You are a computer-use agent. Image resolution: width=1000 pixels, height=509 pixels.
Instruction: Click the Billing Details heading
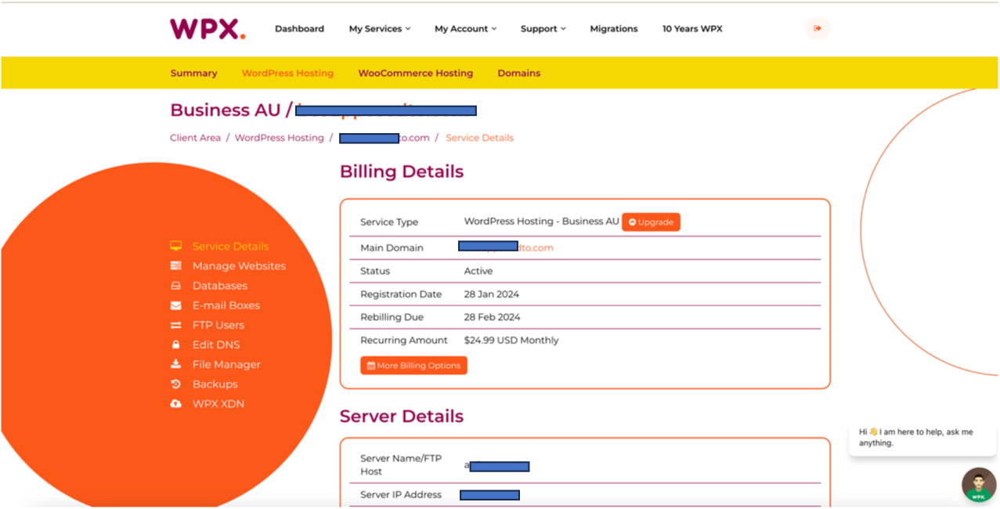pos(402,171)
